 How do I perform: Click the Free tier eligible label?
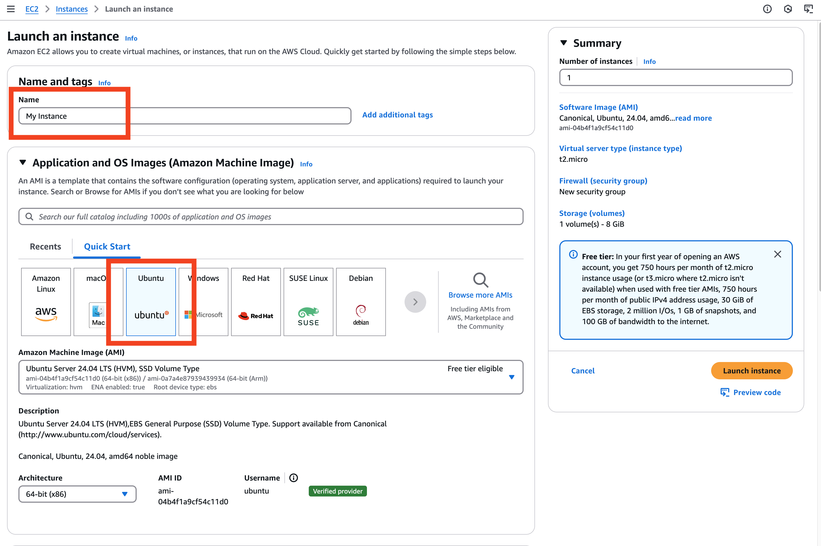tap(475, 369)
